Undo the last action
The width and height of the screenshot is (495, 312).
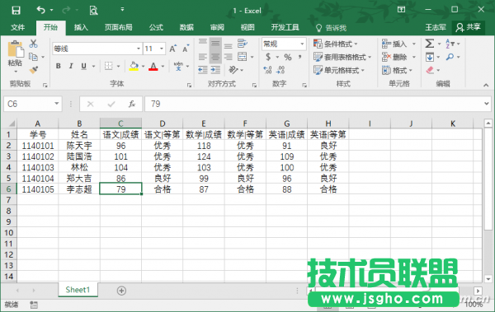coord(41,10)
